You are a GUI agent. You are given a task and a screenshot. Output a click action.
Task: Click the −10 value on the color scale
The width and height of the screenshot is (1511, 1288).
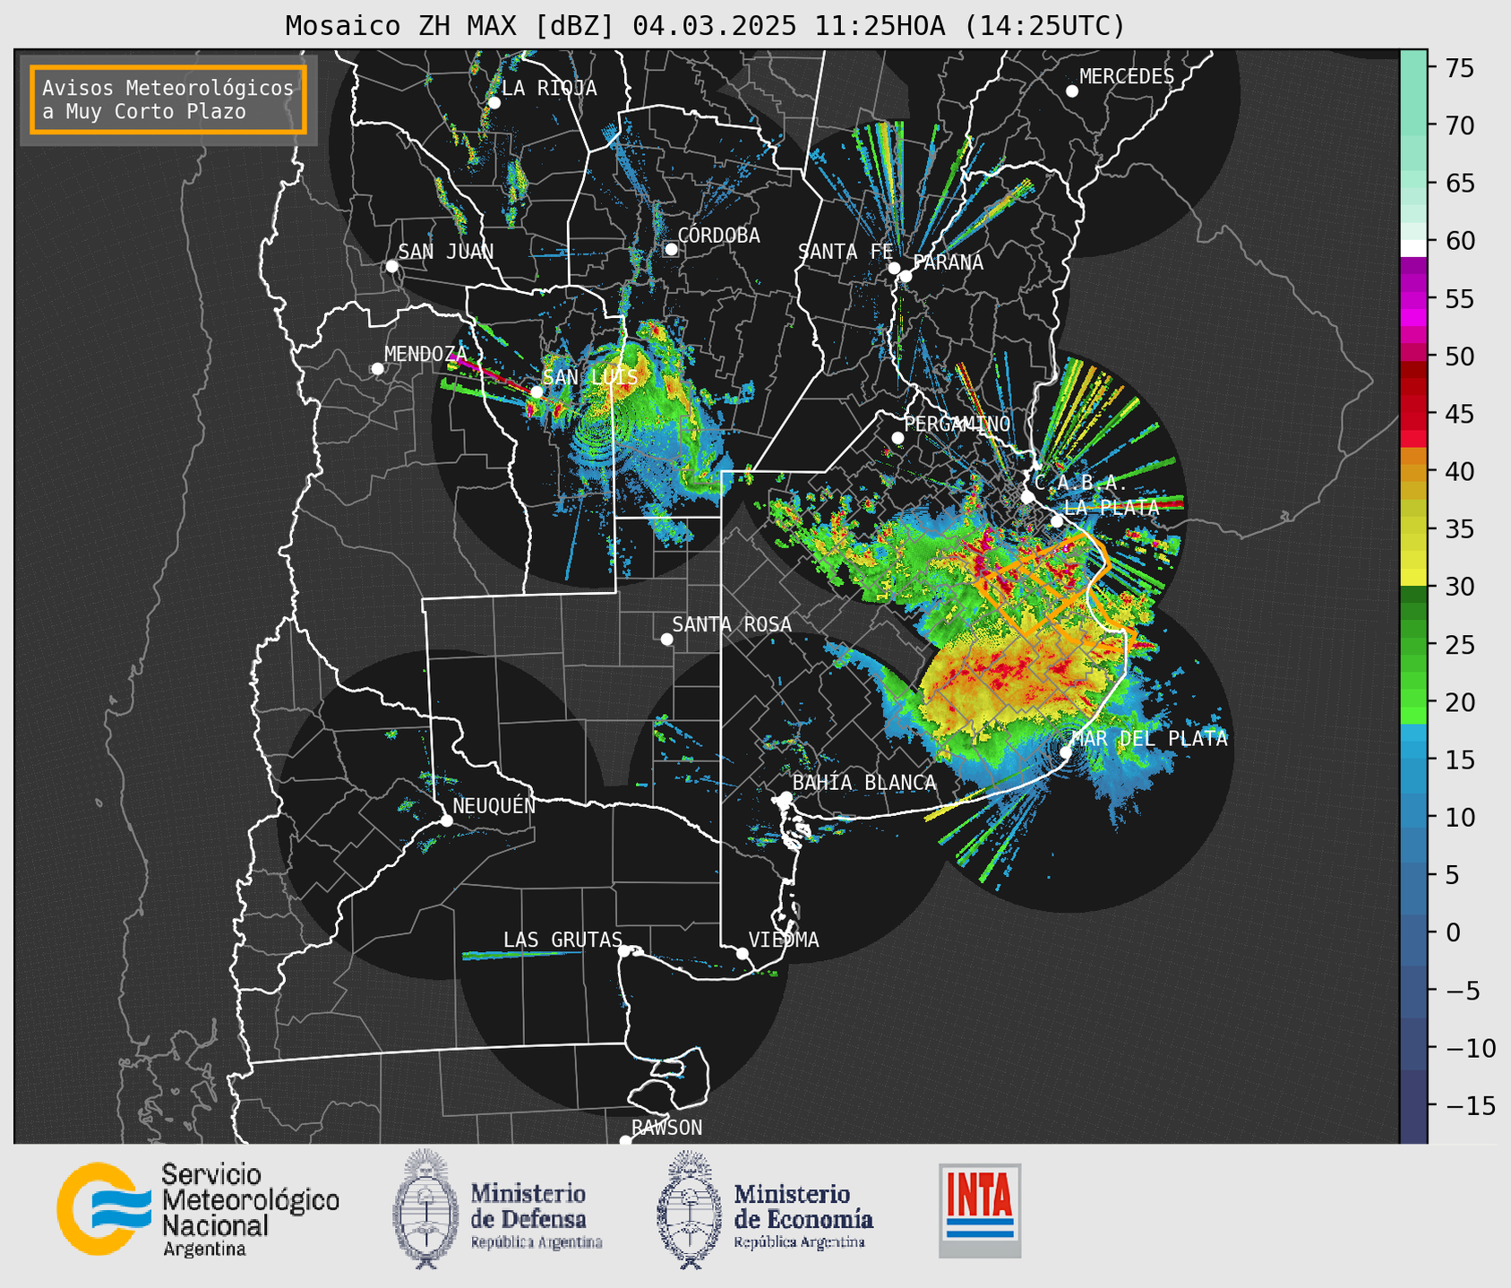pos(1470,1048)
